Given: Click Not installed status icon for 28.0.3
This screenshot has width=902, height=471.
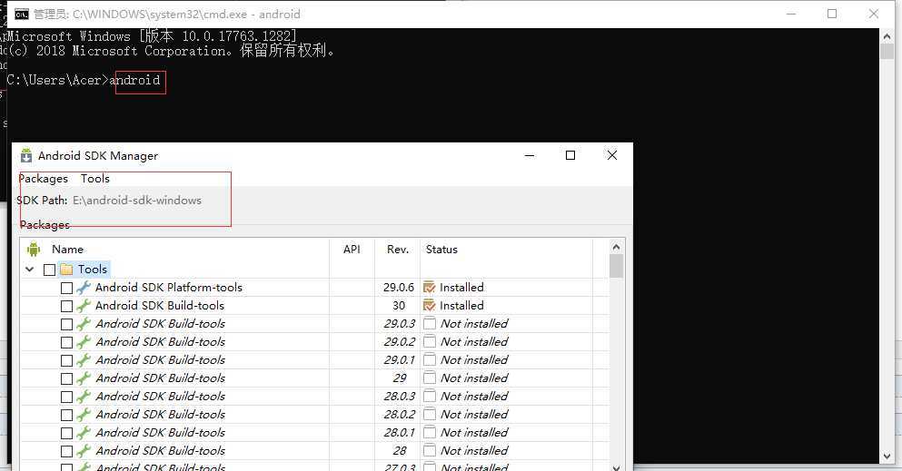Looking at the screenshot, I should tap(429, 397).
